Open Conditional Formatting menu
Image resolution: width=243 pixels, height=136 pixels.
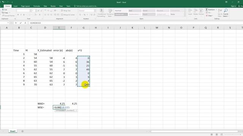coord(101,13)
